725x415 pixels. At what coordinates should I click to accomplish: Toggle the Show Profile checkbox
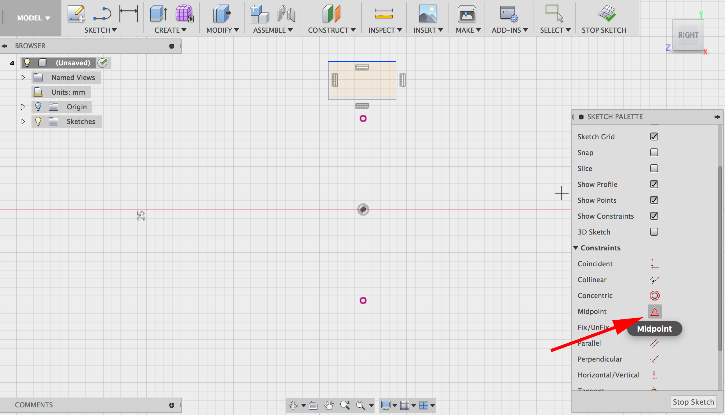tap(654, 184)
